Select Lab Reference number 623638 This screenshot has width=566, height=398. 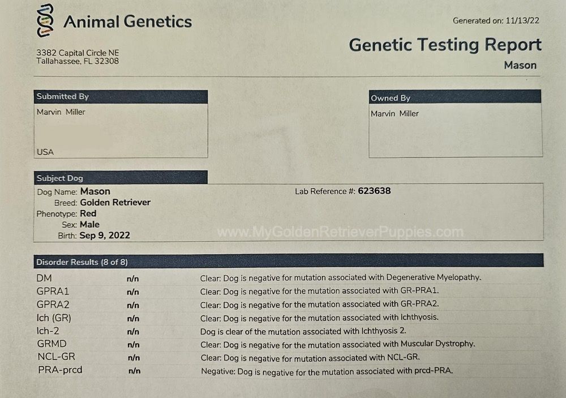pyautogui.click(x=374, y=191)
